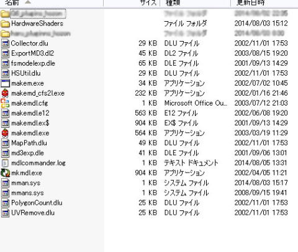
Task: Click the 名前 column sort arrow
Action: click(x=28, y=2)
